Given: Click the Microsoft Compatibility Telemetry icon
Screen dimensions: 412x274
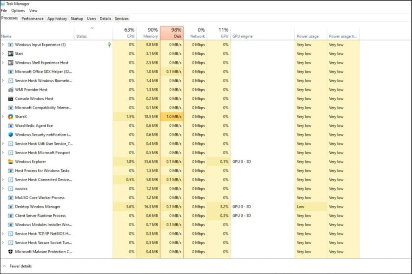Looking at the screenshot, I should (11, 108).
